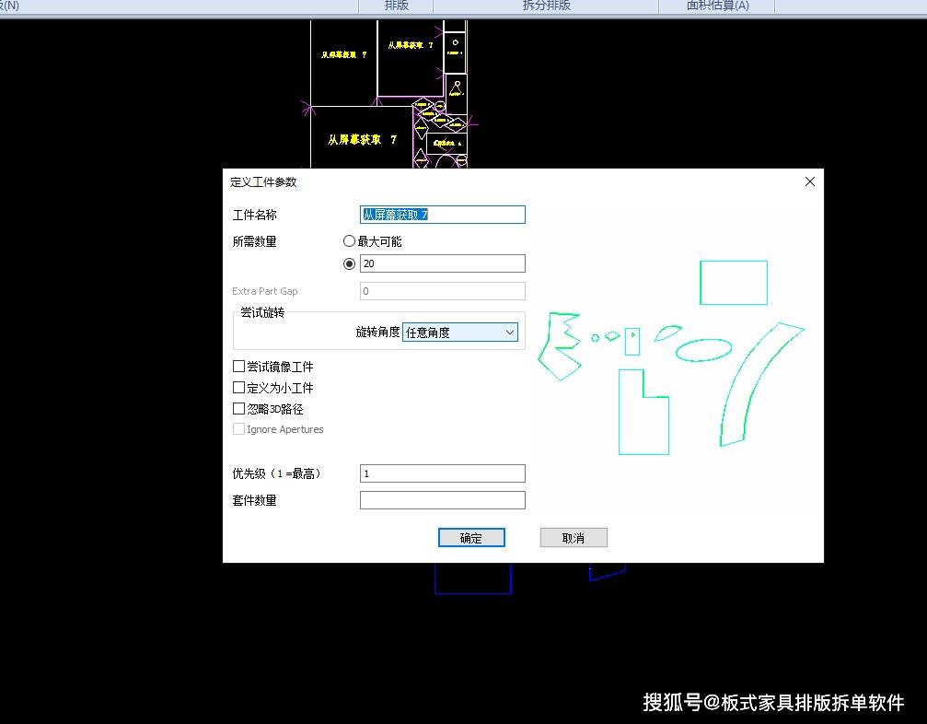Screen dimensions: 927x724
Task: Tick the 忽略3D路径 checkbox
Action: click(x=238, y=409)
